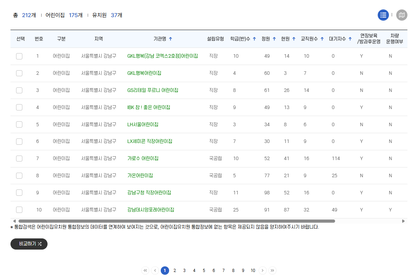Click waiting count 49 for 강남데시앙포레어린이집

(x=334, y=210)
